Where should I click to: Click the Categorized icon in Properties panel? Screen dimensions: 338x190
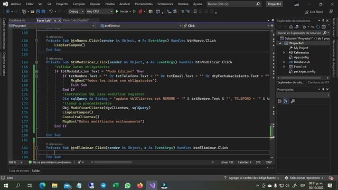[x=280, y=101]
